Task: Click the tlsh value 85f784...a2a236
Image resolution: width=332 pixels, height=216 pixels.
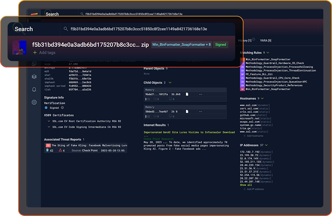Action: click(80, 89)
